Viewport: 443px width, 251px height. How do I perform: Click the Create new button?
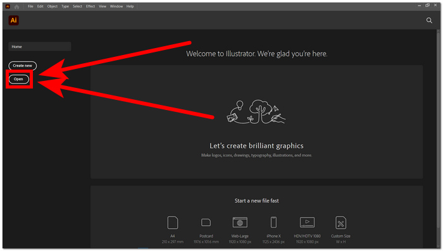(22, 66)
